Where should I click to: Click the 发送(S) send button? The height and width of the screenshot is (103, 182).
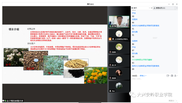(171, 101)
